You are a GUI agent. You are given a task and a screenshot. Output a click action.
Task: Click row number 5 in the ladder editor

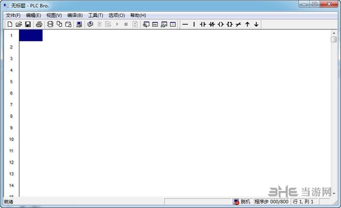tap(12, 82)
